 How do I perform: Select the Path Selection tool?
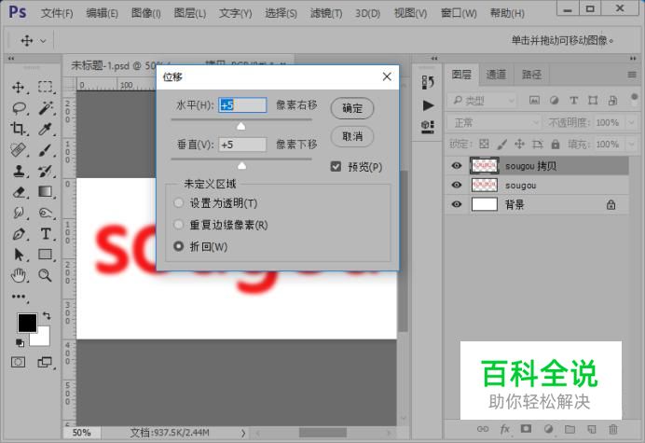point(19,255)
